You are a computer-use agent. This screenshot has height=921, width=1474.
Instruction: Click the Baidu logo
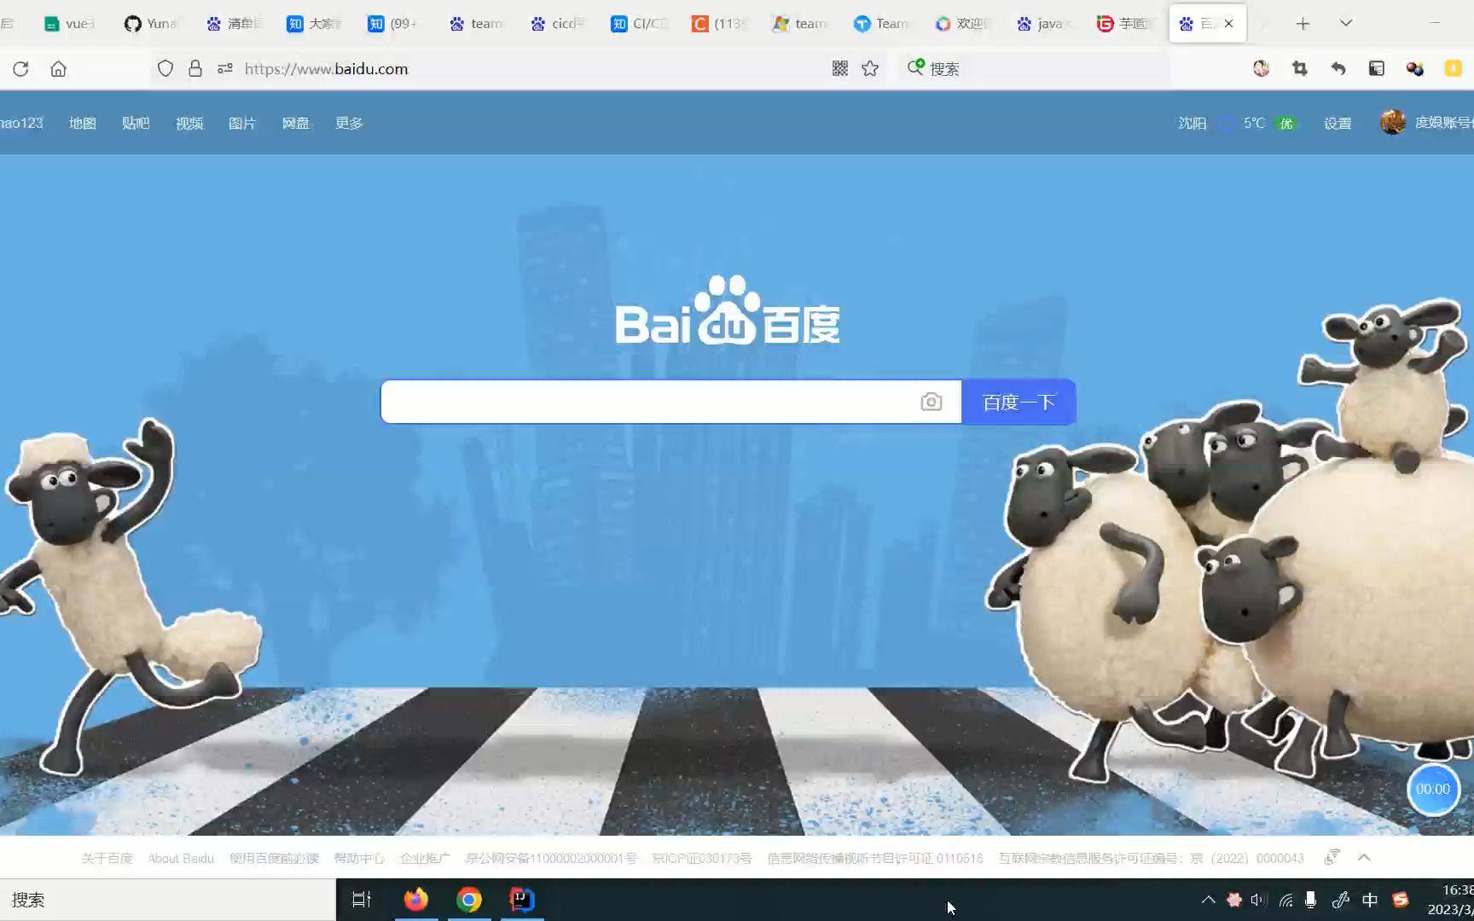click(728, 310)
